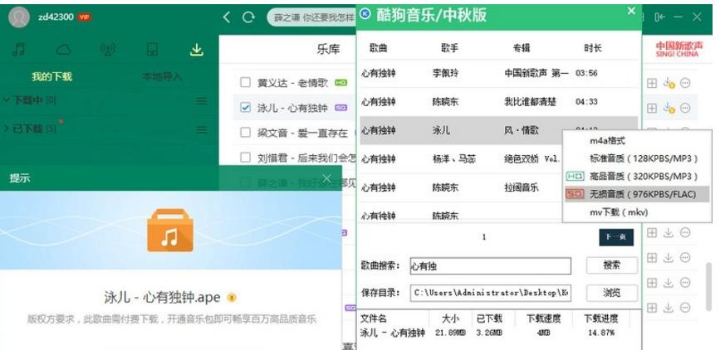Check the 刘惜君 - 后来我们会怎 checkbox
Image resolution: width=725 pixels, height=350 pixels.
click(245, 158)
